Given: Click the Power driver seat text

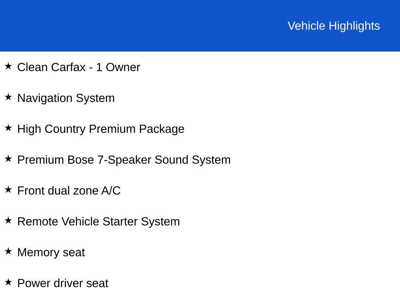Looking at the screenshot, I should click(x=63, y=283).
